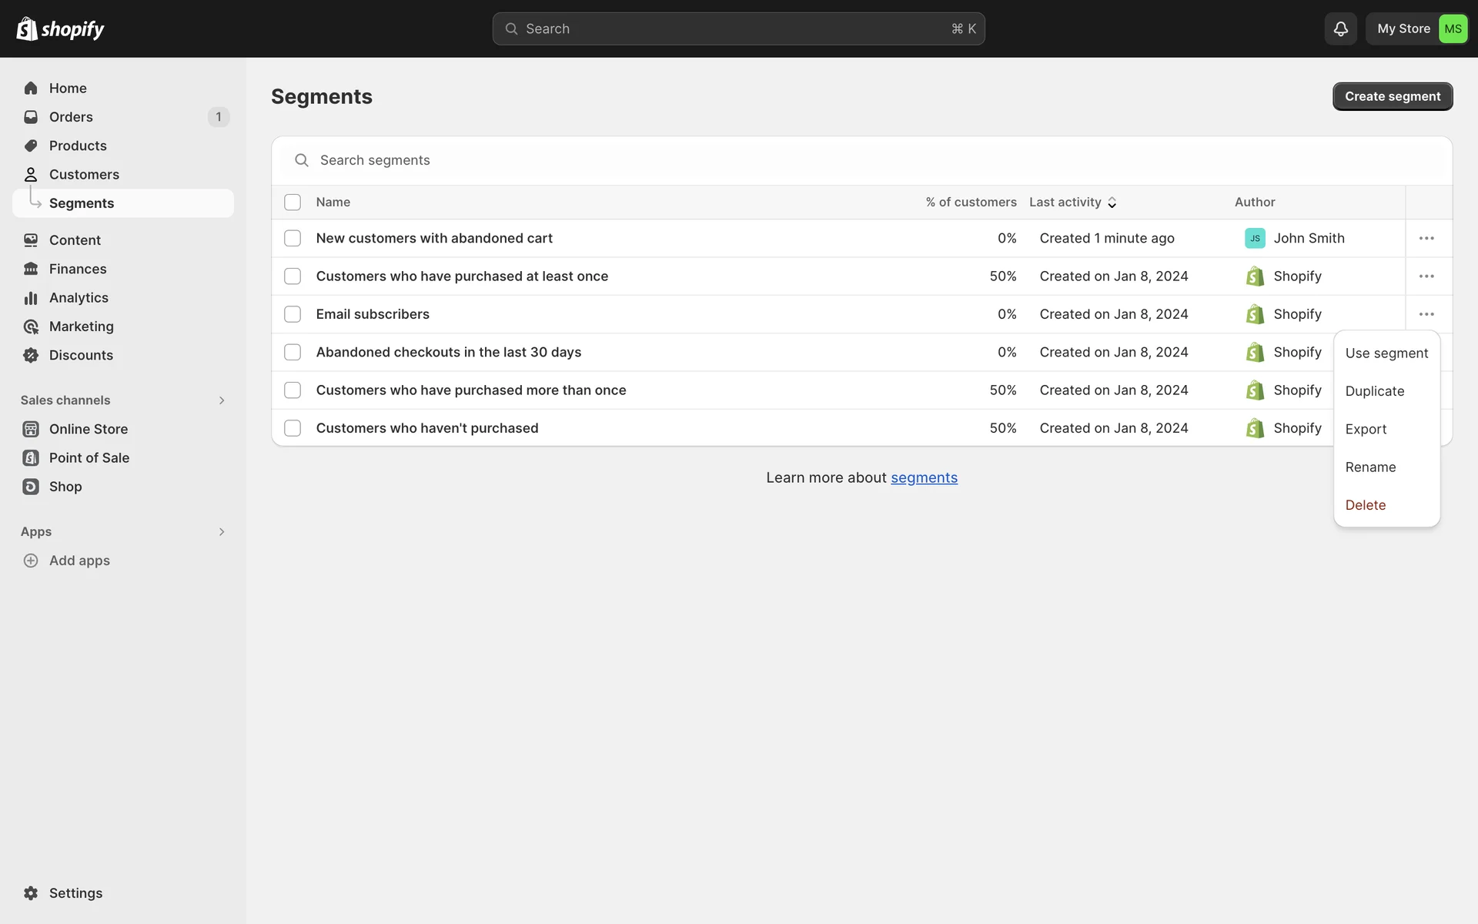
Task: Check the select-all checkbox in table header
Action: [x=293, y=203]
